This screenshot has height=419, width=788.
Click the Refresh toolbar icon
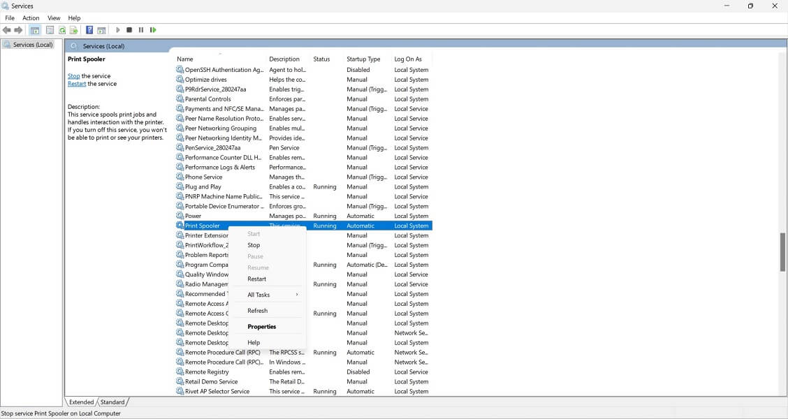click(62, 29)
